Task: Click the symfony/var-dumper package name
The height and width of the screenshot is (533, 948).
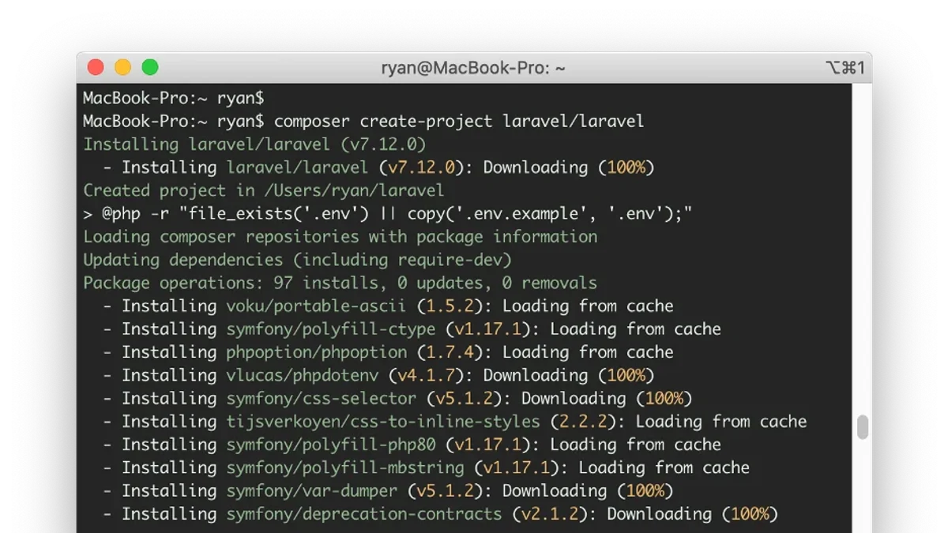Action: (x=312, y=490)
